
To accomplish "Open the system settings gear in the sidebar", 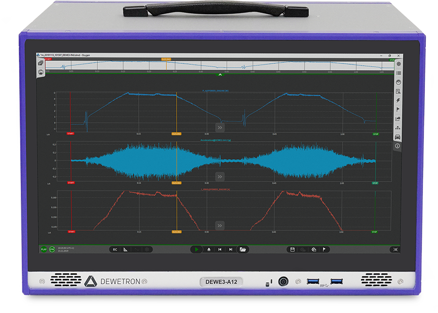I will (x=399, y=64).
